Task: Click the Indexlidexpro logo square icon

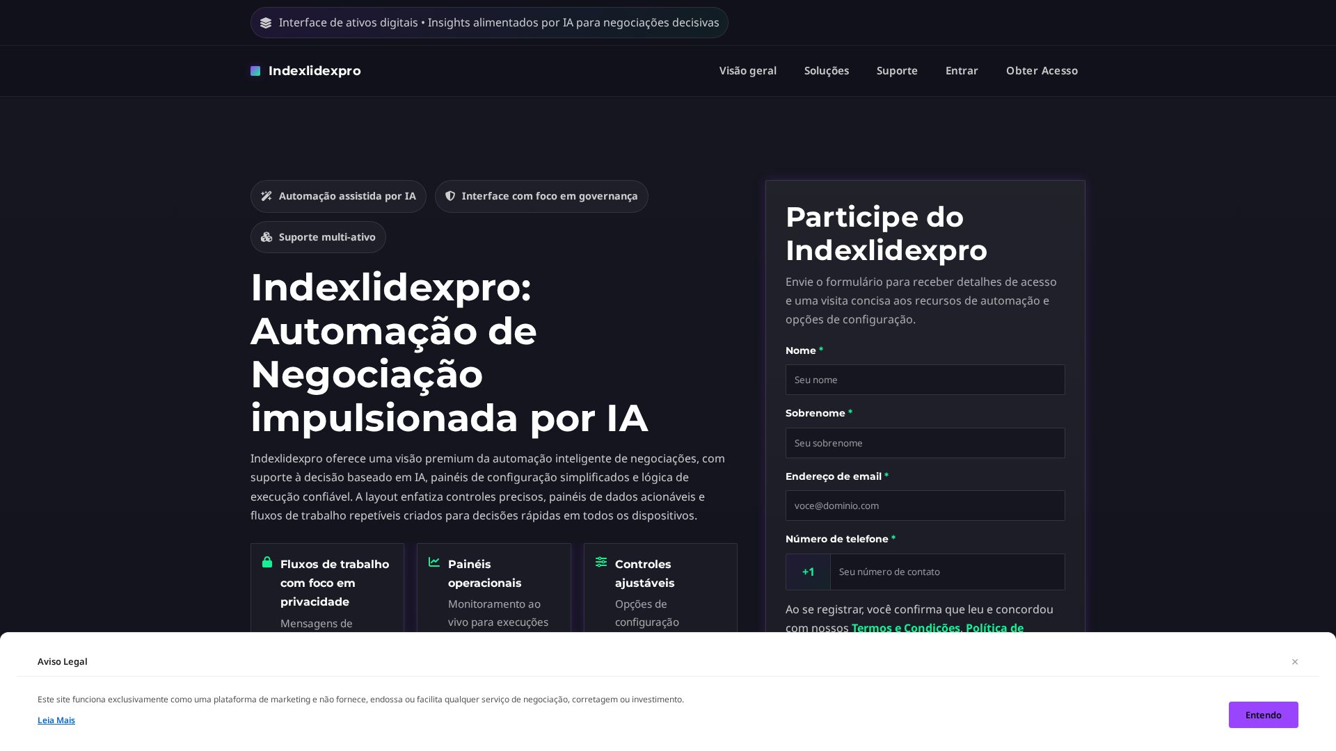Action: 255,71
